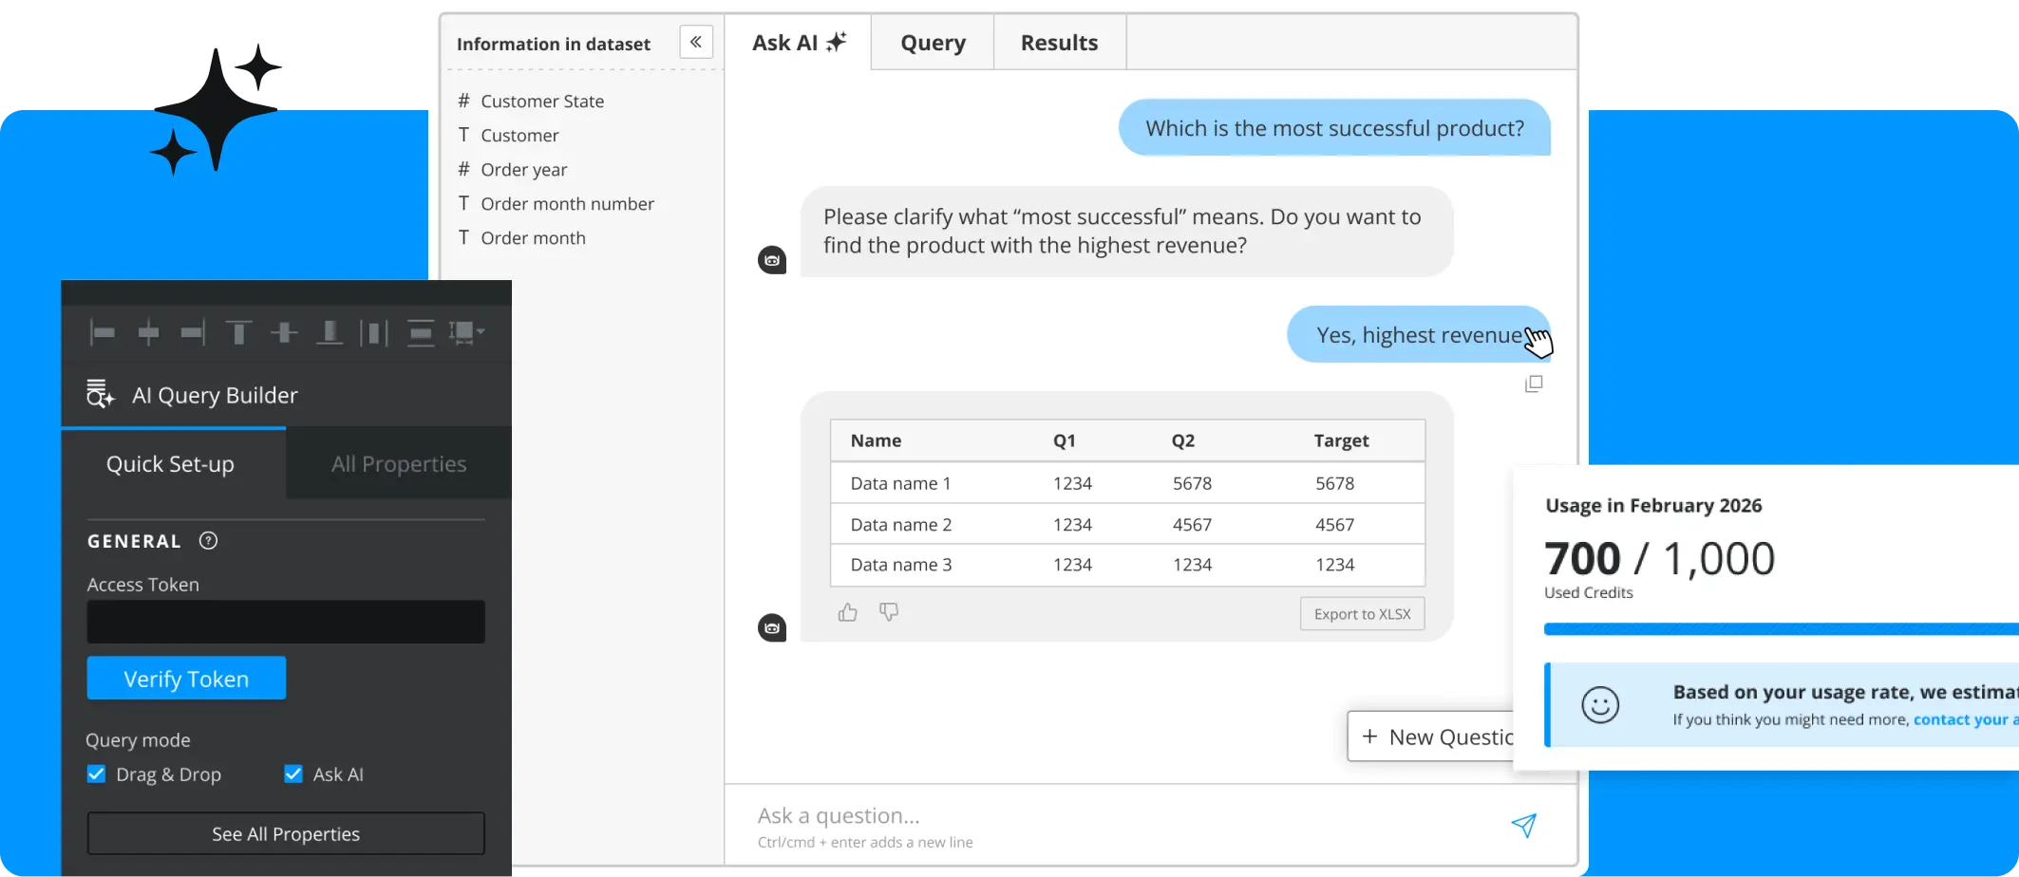Switch to the Query tab

point(933,43)
